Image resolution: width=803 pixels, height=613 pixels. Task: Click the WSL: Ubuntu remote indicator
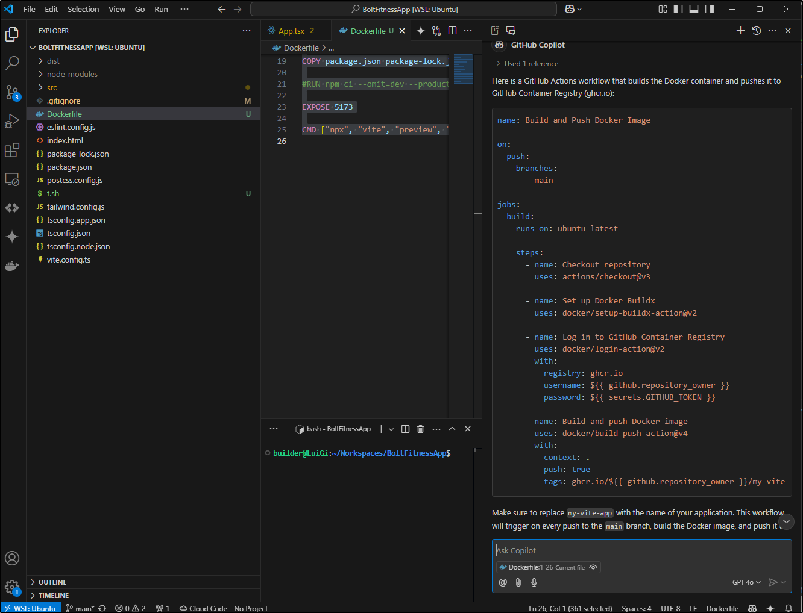(30, 608)
